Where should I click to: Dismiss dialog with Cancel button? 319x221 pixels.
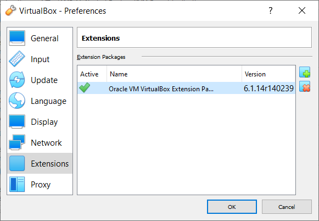(287, 207)
